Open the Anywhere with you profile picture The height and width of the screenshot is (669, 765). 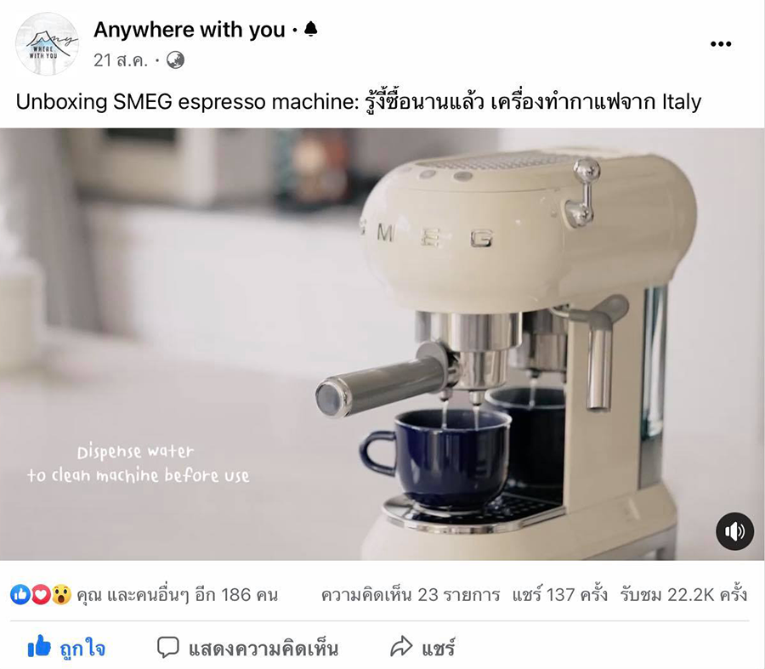[47, 44]
